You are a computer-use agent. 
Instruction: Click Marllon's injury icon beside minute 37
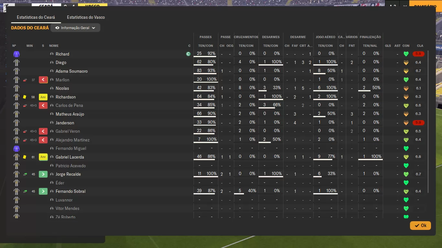click(25, 80)
